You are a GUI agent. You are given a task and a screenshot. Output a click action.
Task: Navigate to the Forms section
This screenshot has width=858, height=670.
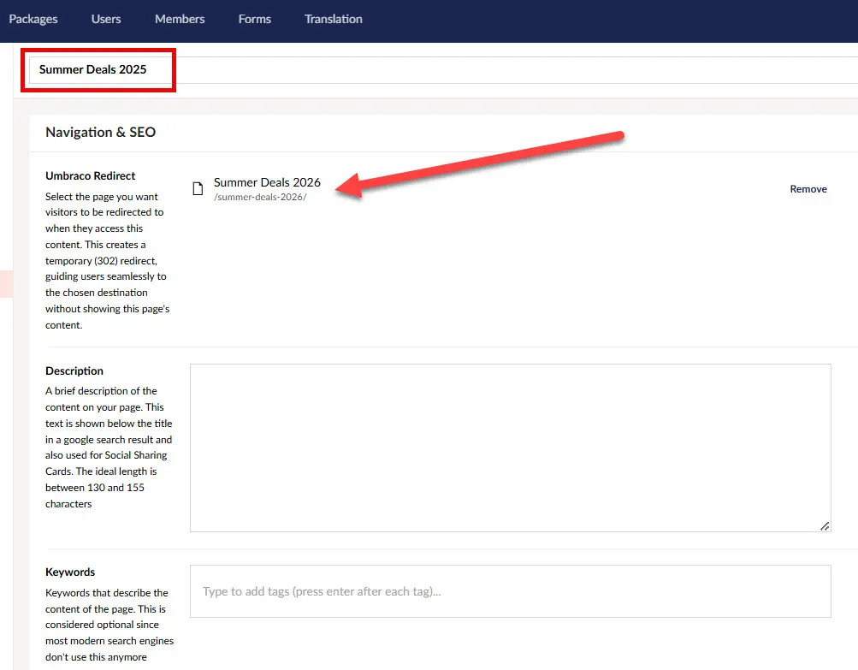pyautogui.click(x=254, y=17)
